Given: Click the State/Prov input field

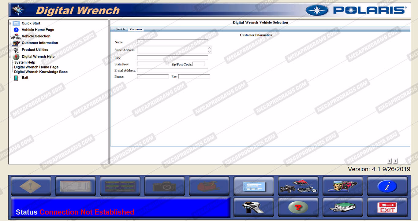Looking at the screenshot, I should (153, 64).
